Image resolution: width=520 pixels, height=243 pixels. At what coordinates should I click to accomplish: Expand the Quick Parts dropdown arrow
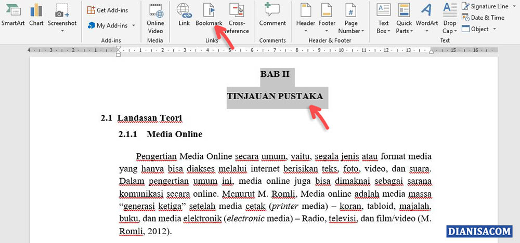coord(411,31)
